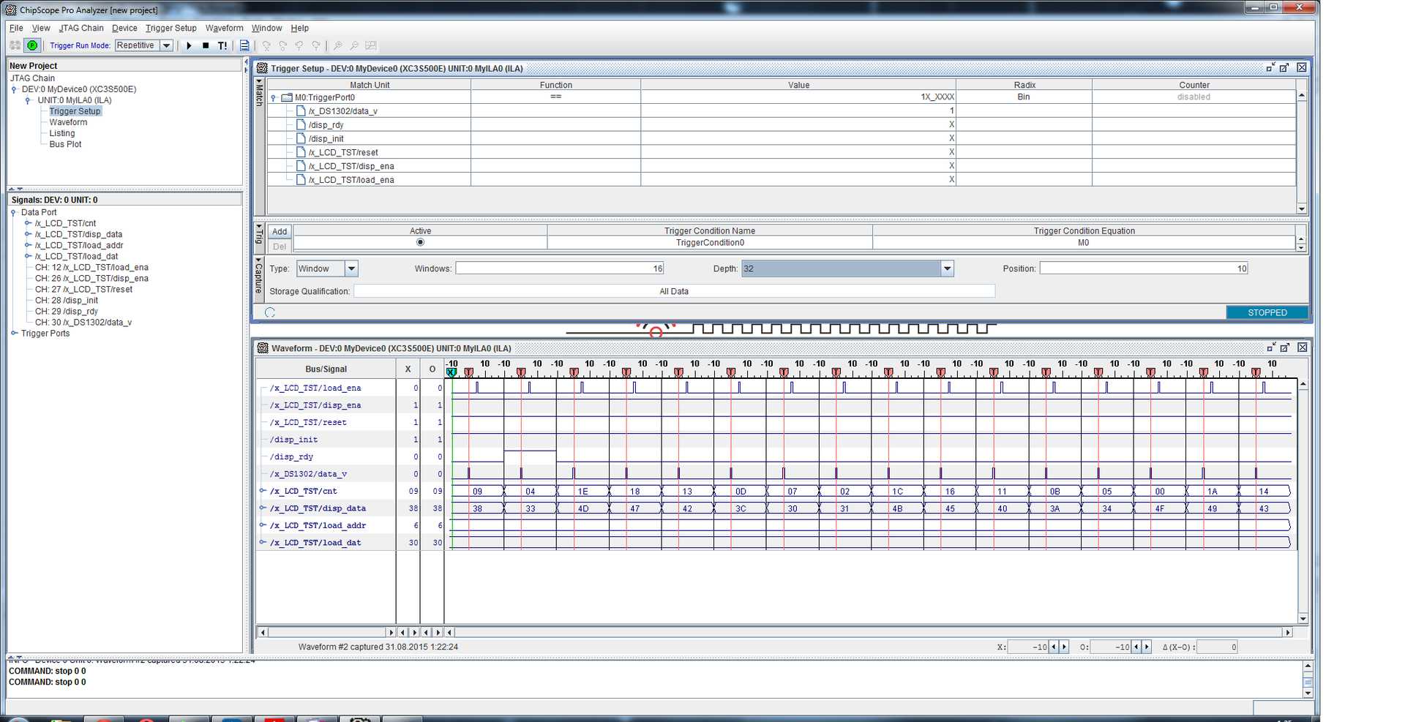Select /disp_init signal row in waveform

tap(326, 440)
